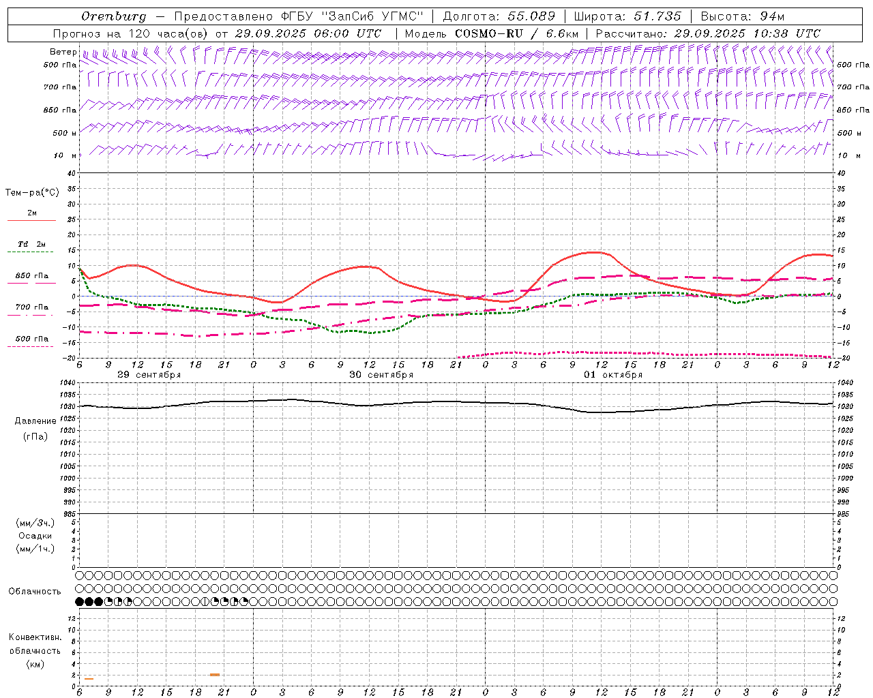Click the first filled black cloudiness circle

79,601
